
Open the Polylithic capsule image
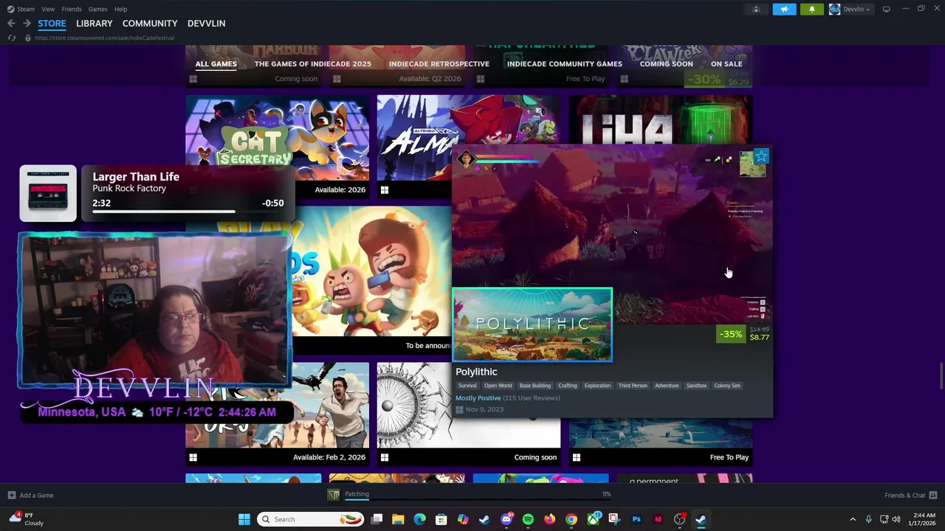pyautogui.click(x=532, y=324)
